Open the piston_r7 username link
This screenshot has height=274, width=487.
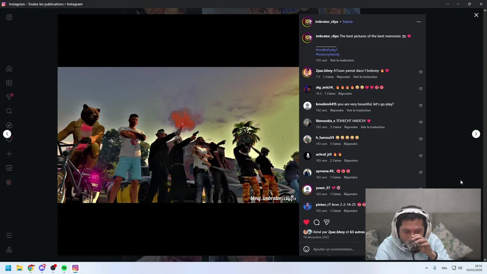[323, 205]
